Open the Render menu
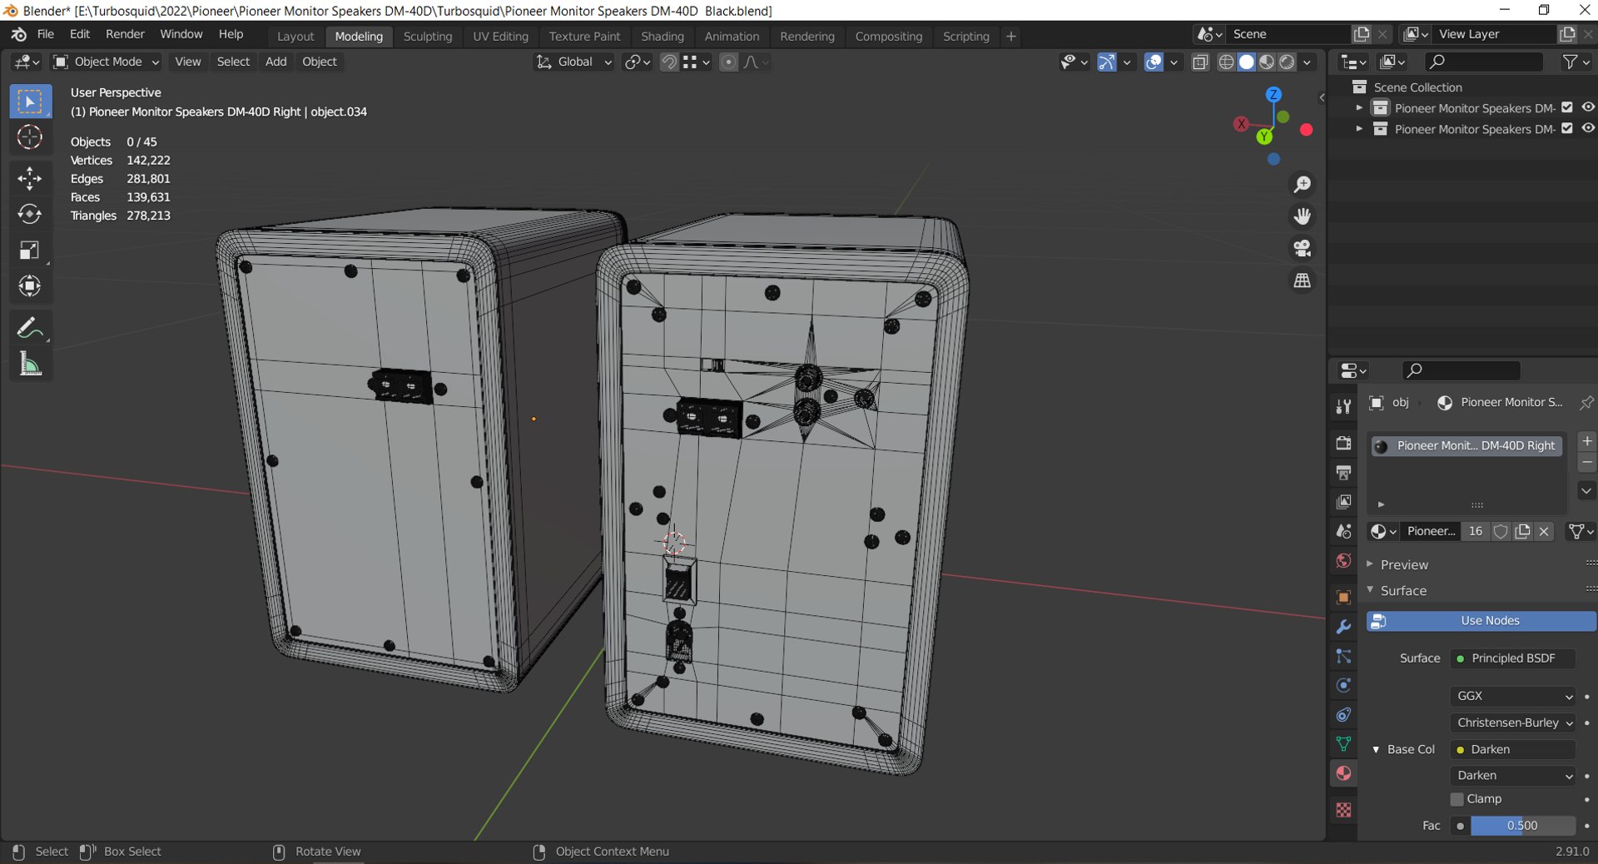The height and width of the screenshot is (864, 1598). pos(125,34)
